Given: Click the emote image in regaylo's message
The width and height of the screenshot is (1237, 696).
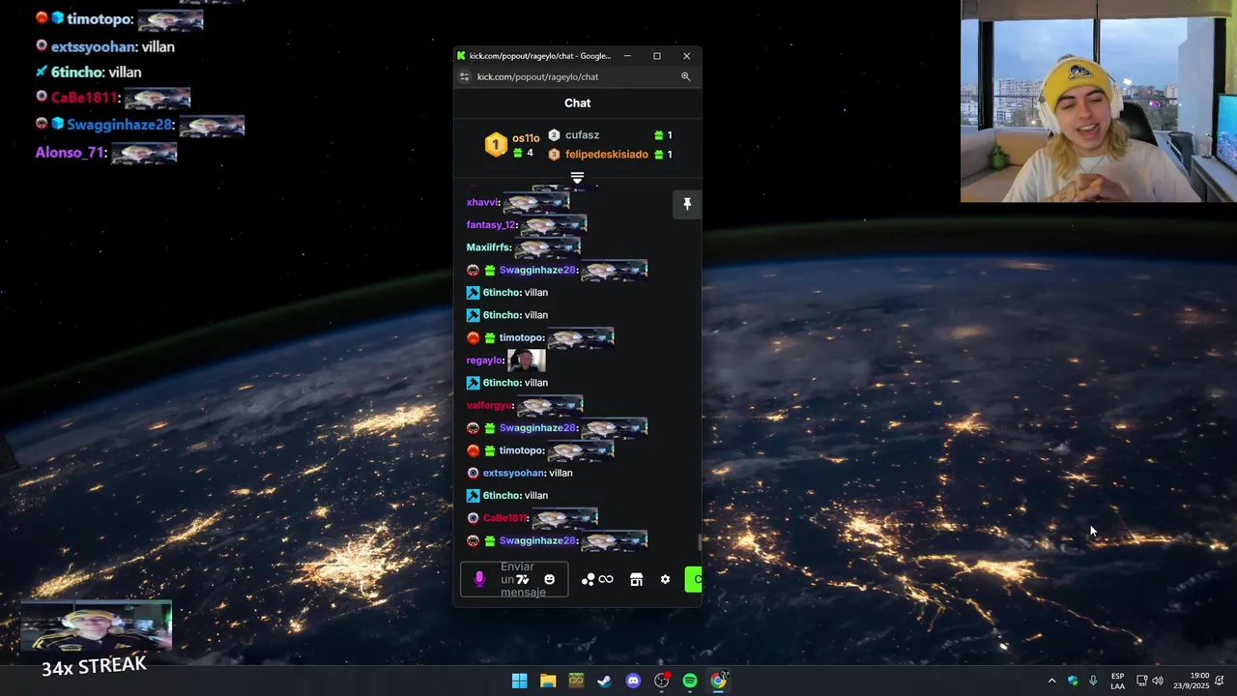Looking at the screenshot, I should click(527, 361).
